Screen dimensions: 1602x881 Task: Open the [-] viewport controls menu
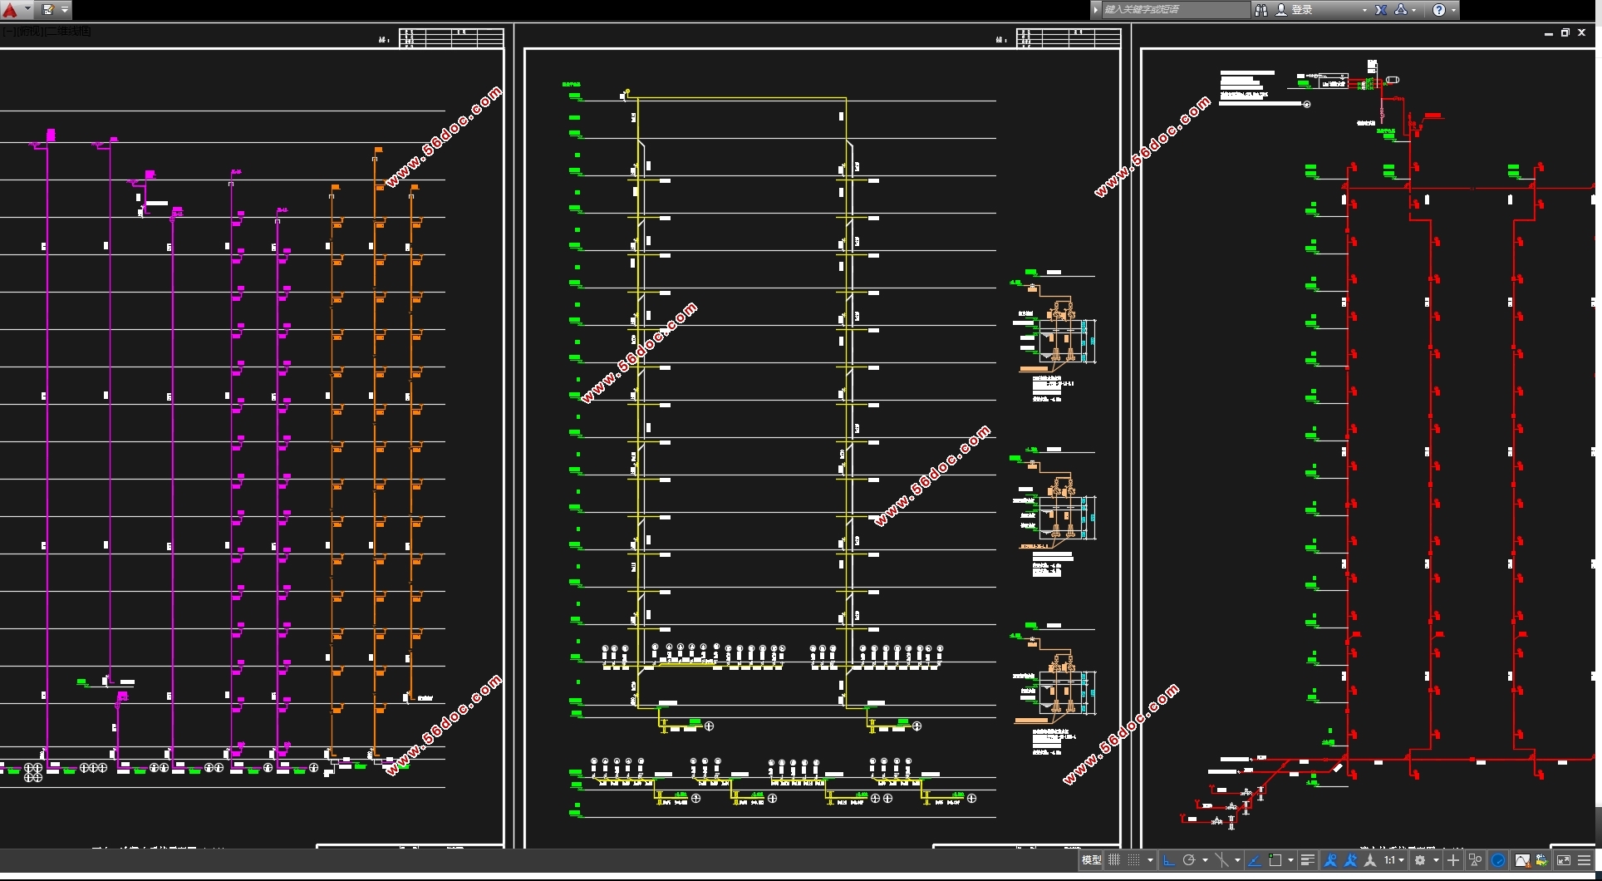[7, 31]
